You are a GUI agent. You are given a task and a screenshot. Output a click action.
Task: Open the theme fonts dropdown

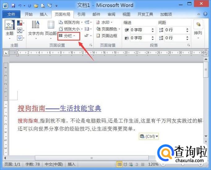click(21, 31)
